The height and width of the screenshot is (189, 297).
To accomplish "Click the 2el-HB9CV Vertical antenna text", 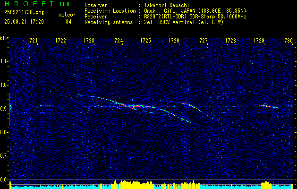I will (x=184, y=22).
